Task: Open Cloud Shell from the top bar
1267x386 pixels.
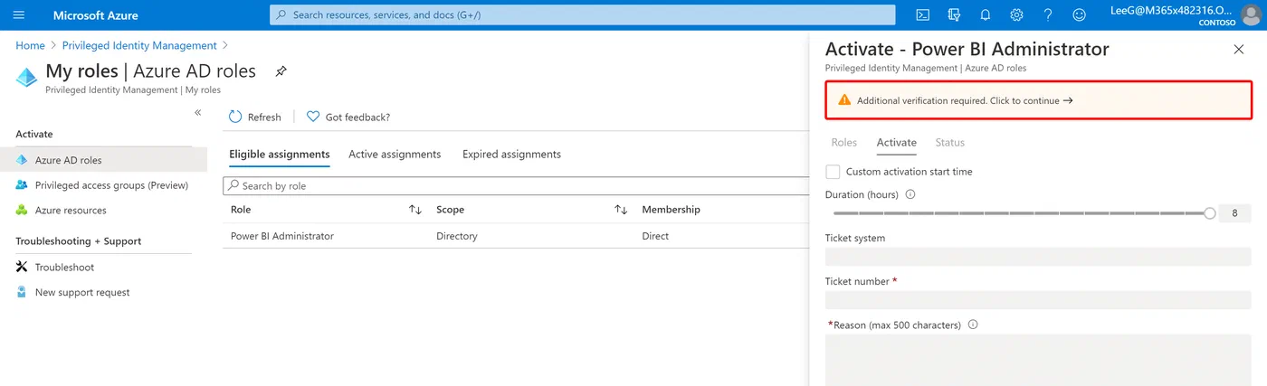Action: click(922, 14)
